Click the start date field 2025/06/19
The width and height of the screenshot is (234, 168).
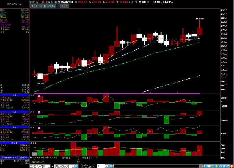coord(39,166)
